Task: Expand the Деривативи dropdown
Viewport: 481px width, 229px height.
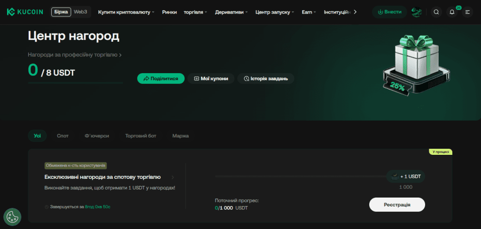Action: coord(231,12)
